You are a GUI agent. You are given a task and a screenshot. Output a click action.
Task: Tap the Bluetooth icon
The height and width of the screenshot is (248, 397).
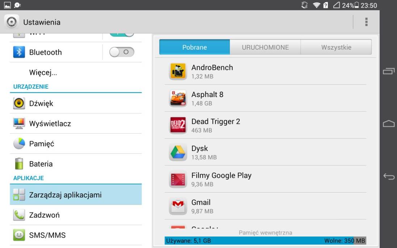19,52
